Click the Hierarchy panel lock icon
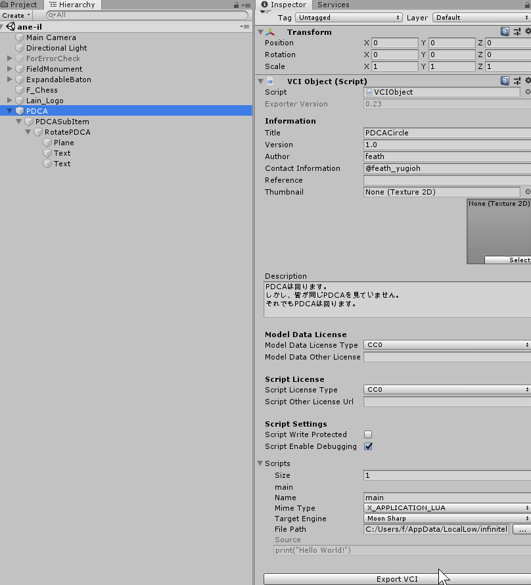Screen dimensions: 531x585 (x=236, y=5)
